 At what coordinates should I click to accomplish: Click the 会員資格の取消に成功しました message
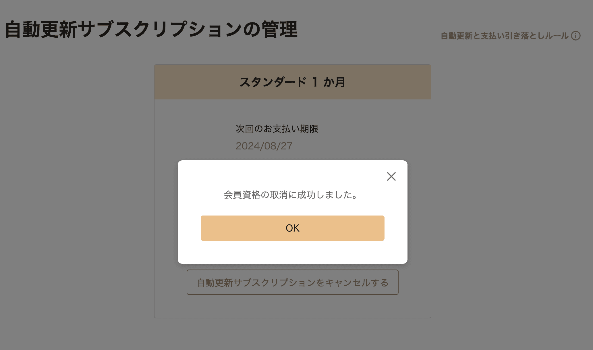point(291,195)
